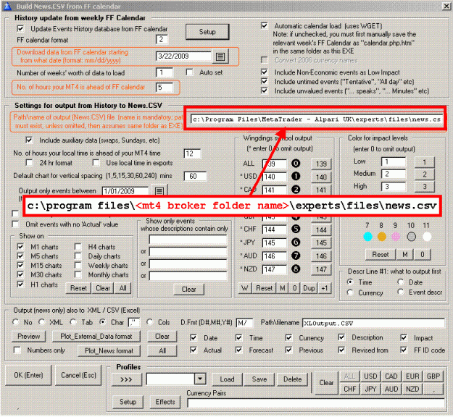Pick the cyan color swatch number 7
This screenshot has width=453, height=417.
(x=367, y=237)
